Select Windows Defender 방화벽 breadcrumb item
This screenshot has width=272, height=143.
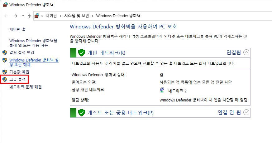pos(118,16)
